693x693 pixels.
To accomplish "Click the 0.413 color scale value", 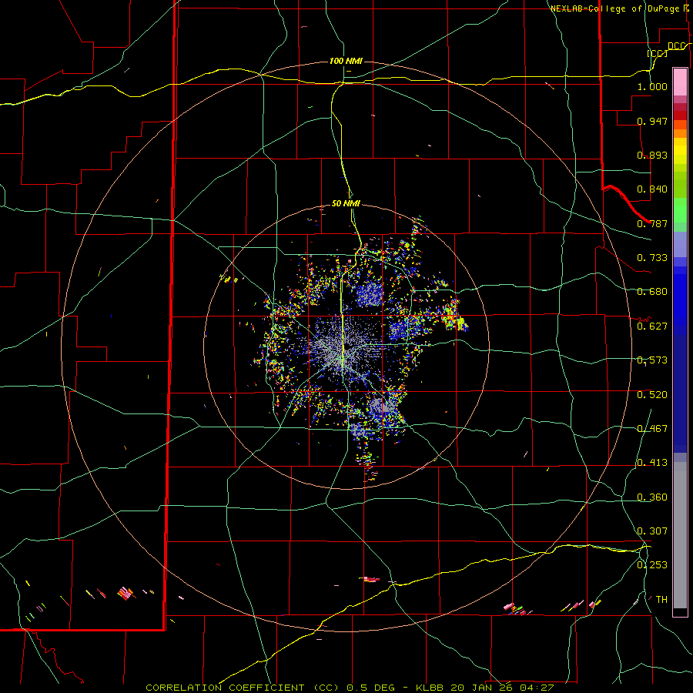I will [x=652, y=463].
